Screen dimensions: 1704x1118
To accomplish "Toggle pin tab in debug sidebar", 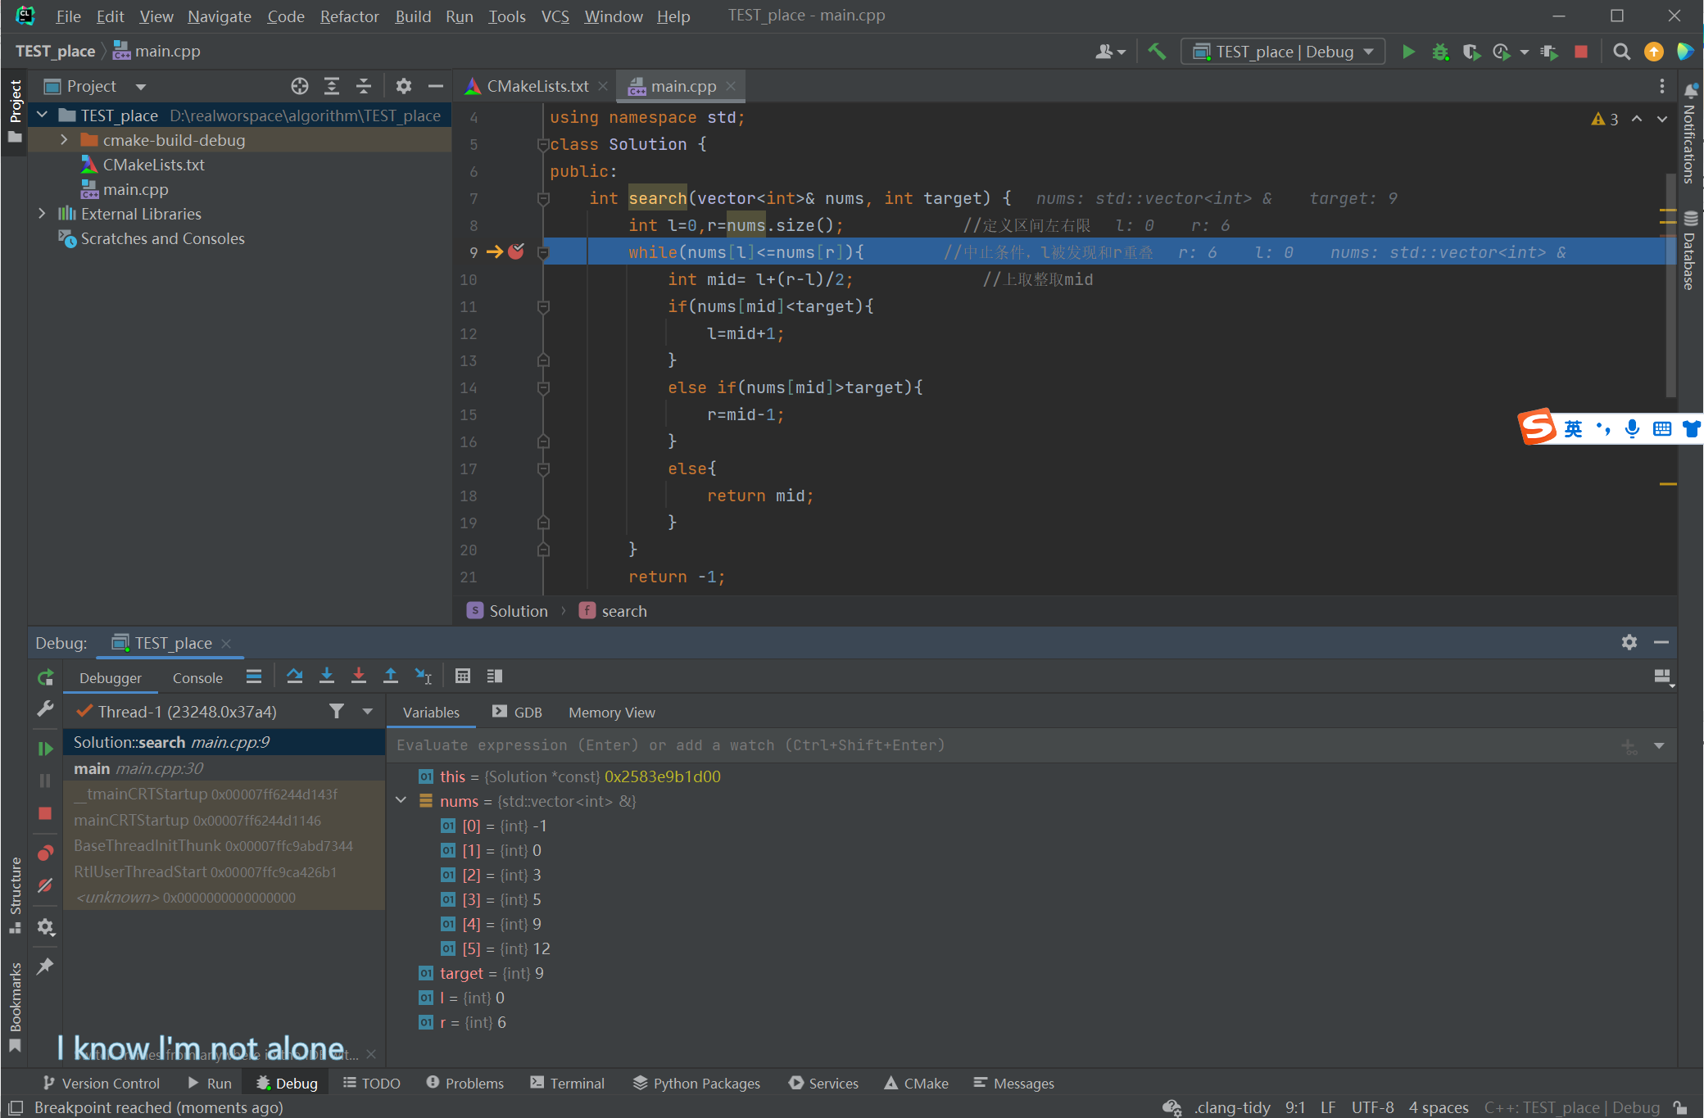I will [46, 966].
